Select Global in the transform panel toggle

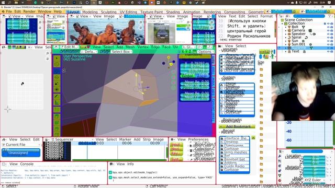[x=188, y=76]
